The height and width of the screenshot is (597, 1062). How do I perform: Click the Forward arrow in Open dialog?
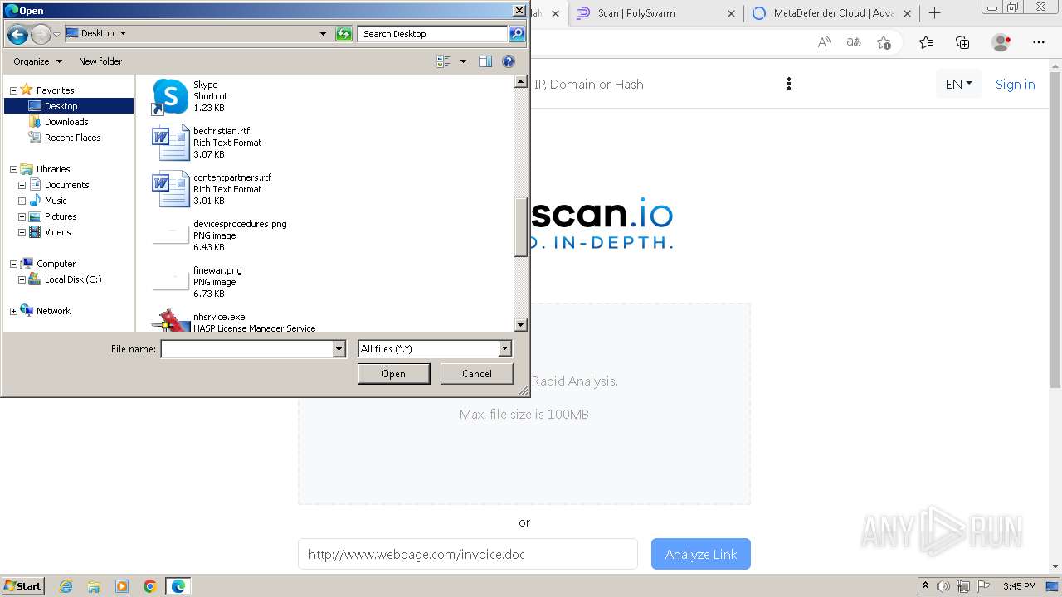(41, 34)
